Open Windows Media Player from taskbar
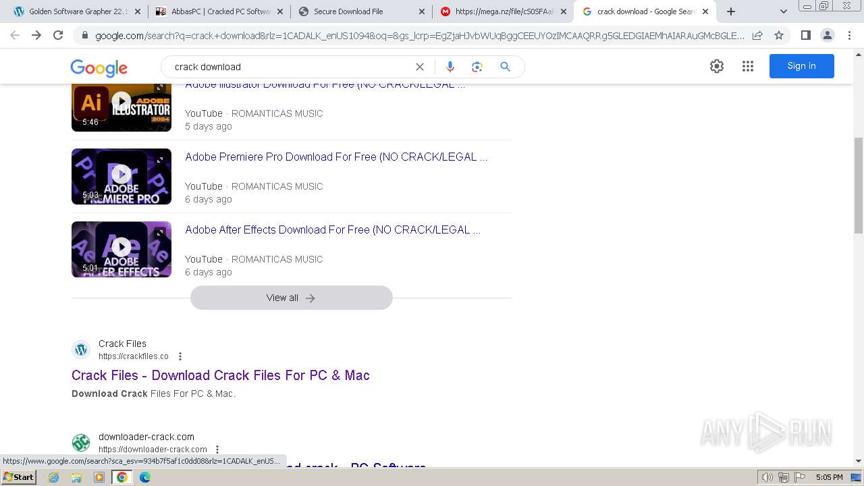Viewport: 864px width, 486px height. pyautogui.click(x=99, y=477)
